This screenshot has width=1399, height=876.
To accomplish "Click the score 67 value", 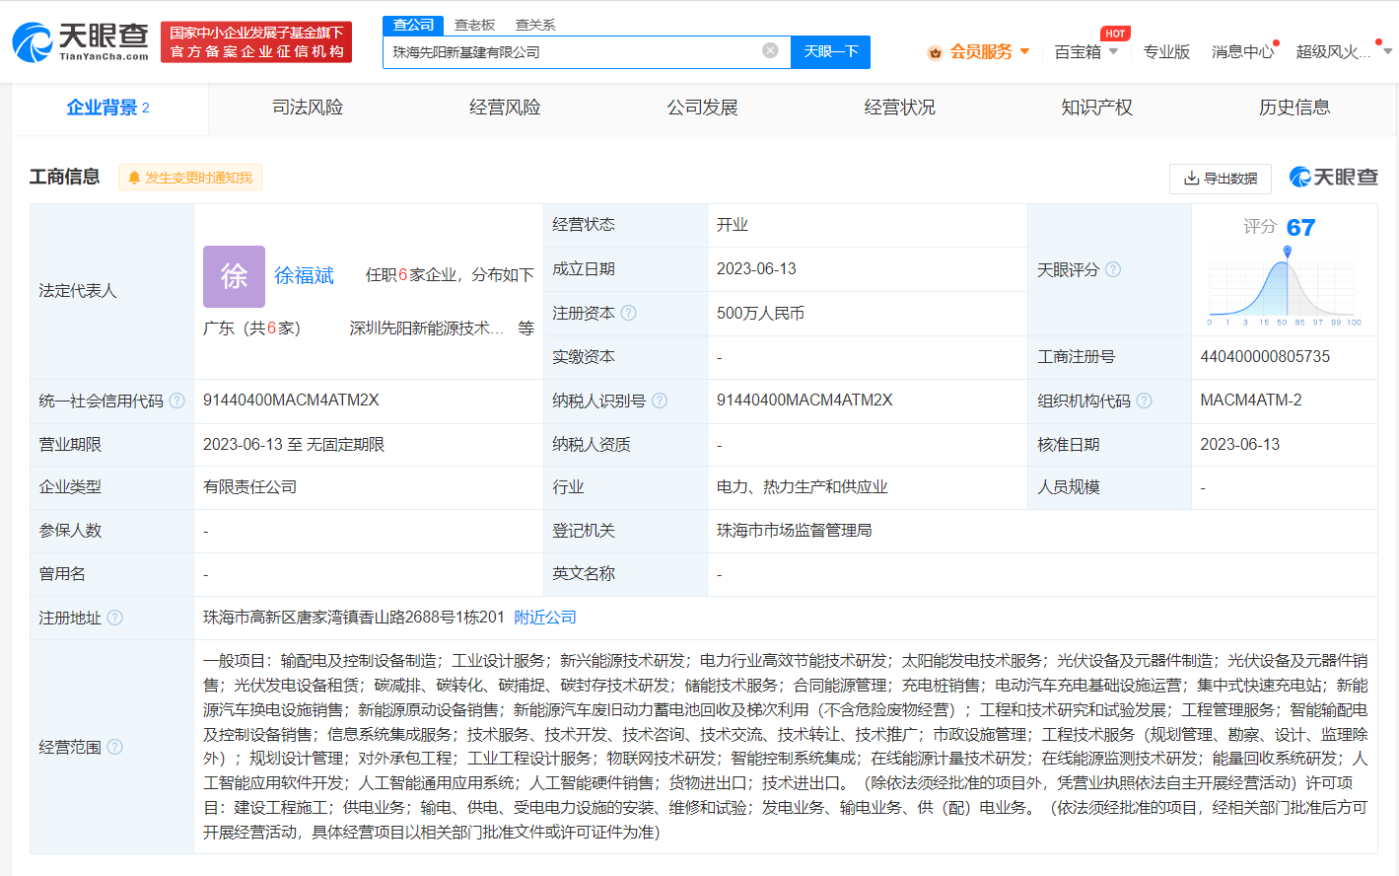I will pos(1300,228).
